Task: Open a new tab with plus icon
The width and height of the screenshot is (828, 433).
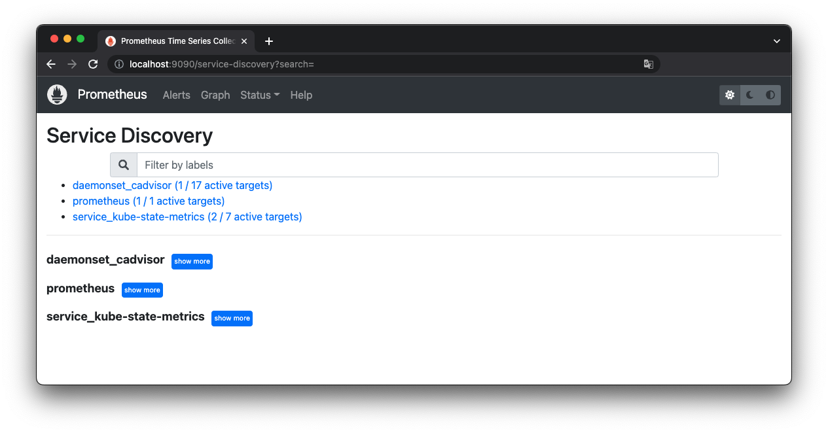Action: [269, 41]
